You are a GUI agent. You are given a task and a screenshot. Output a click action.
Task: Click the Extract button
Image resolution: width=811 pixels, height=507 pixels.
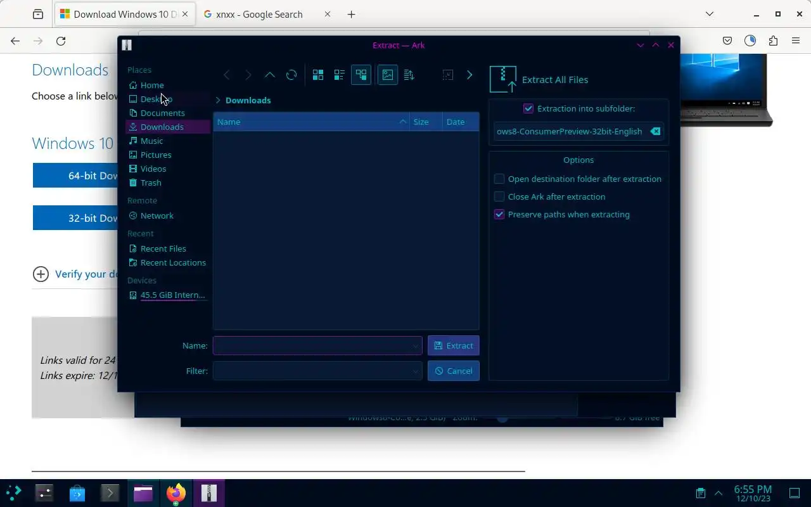click(454, 345)
